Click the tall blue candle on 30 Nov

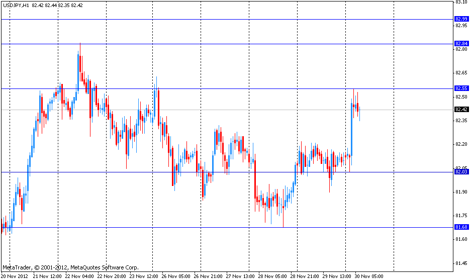click(x=351, y=128)
